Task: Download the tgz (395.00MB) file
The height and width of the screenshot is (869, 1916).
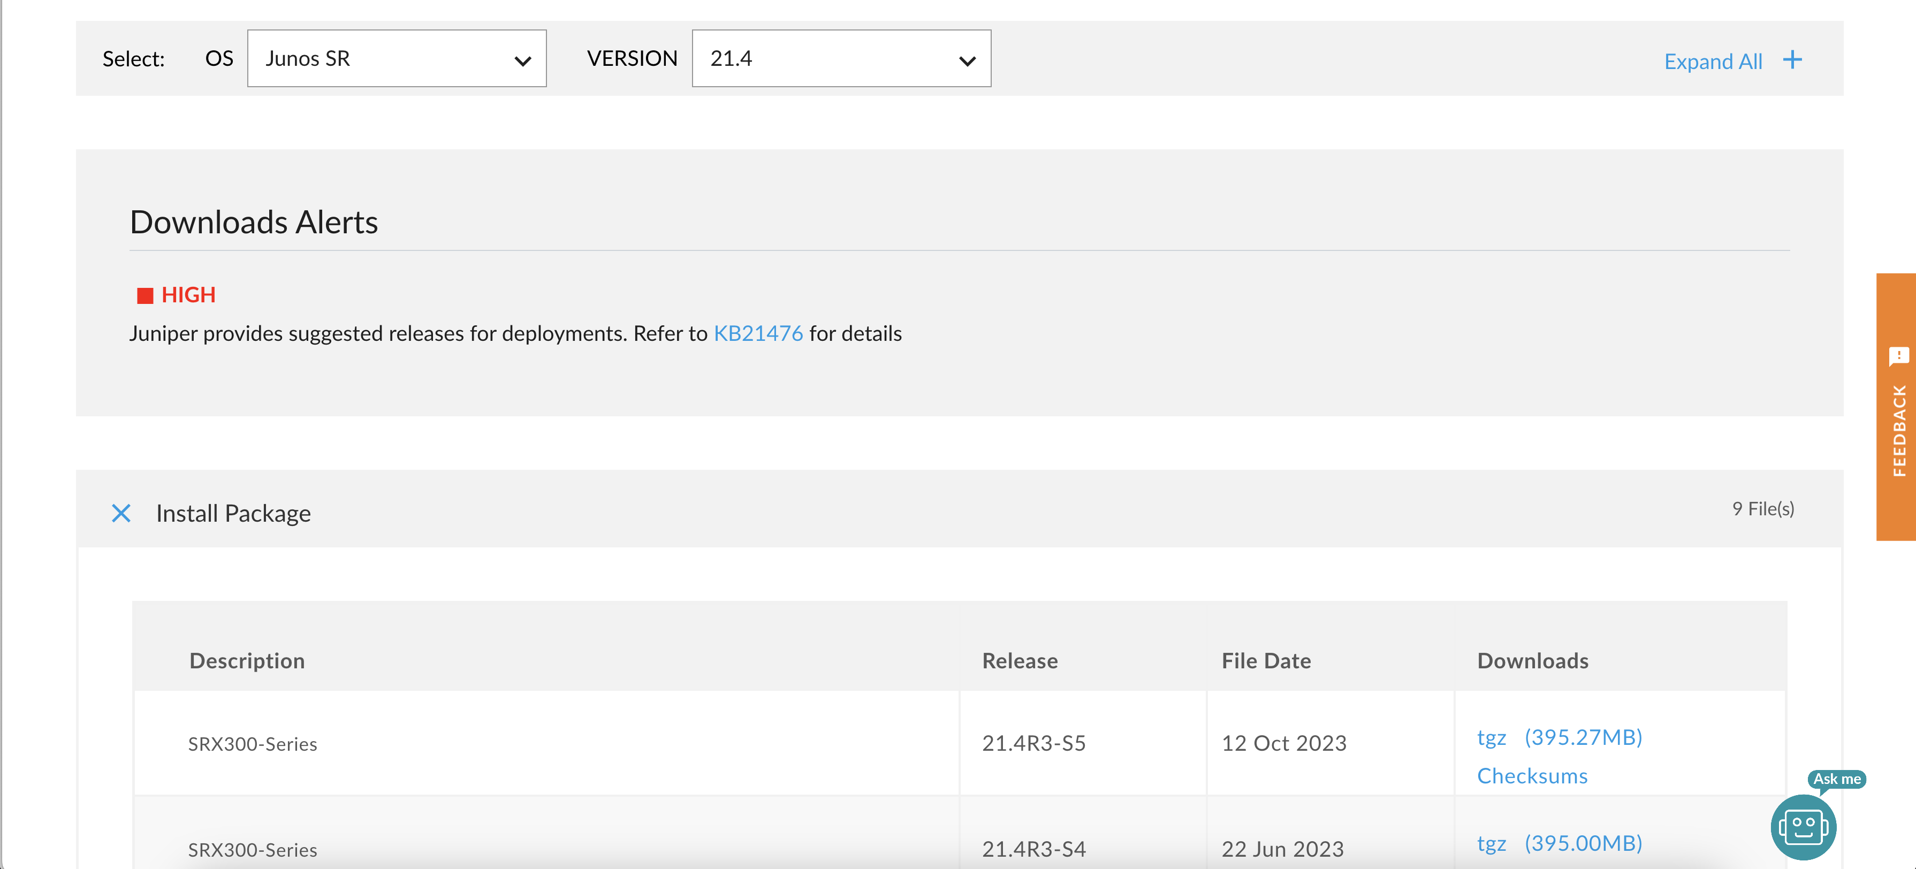Action: 1559,843
